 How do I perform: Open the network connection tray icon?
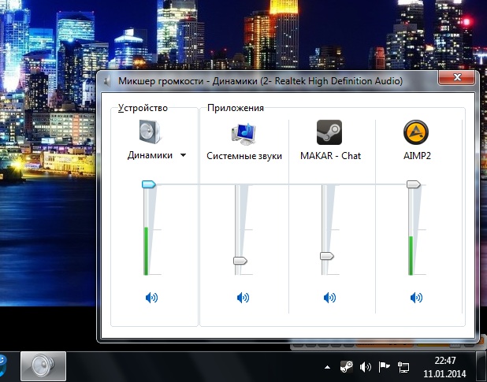[x=403, y=367]
